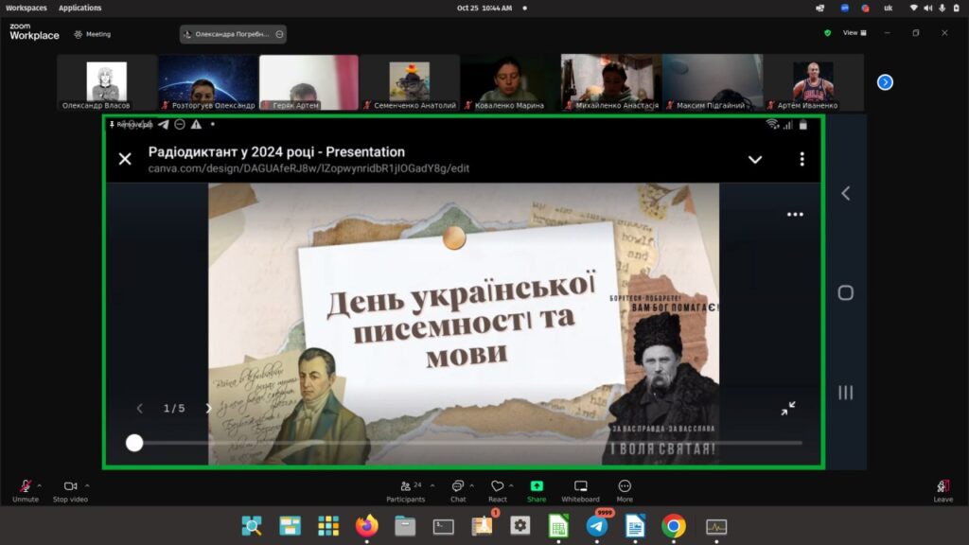Image resolution: width=969 pixels, height=545 pixels.
Task: Click the green encryption shield icon
Action: (827, 33)
